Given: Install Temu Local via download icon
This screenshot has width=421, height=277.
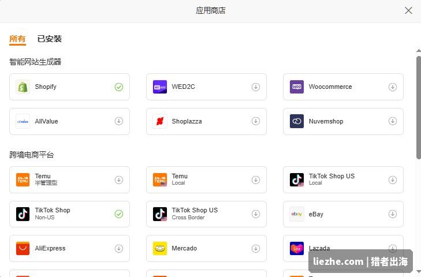Looking at the screenshot, I should pyautogui.click(x=256, y=180).
